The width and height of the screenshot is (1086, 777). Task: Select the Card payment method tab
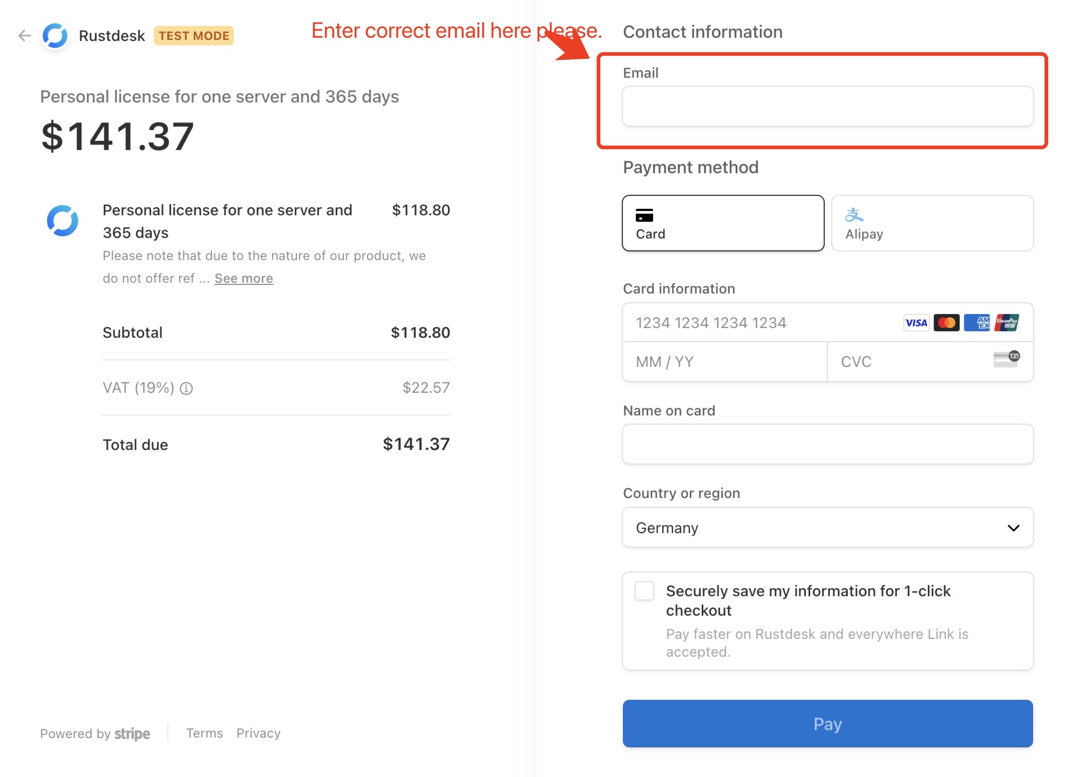[723, 223]
